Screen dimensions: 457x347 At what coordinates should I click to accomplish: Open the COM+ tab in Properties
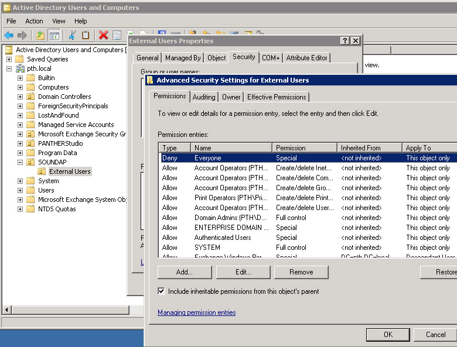coord(271,58)
